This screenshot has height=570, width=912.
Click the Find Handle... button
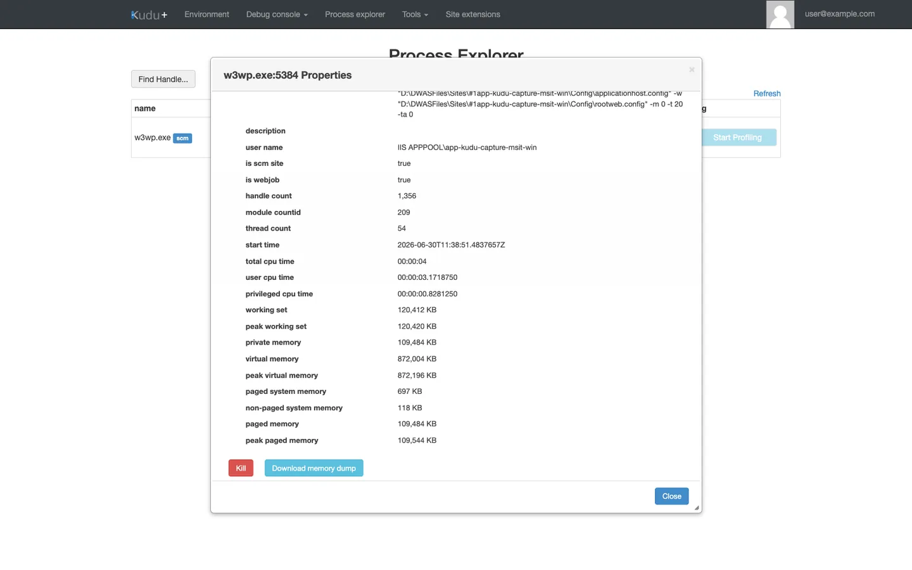163,79
